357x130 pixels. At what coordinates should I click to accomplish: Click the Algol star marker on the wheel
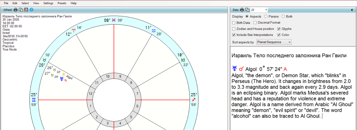(x=64, y=74)
